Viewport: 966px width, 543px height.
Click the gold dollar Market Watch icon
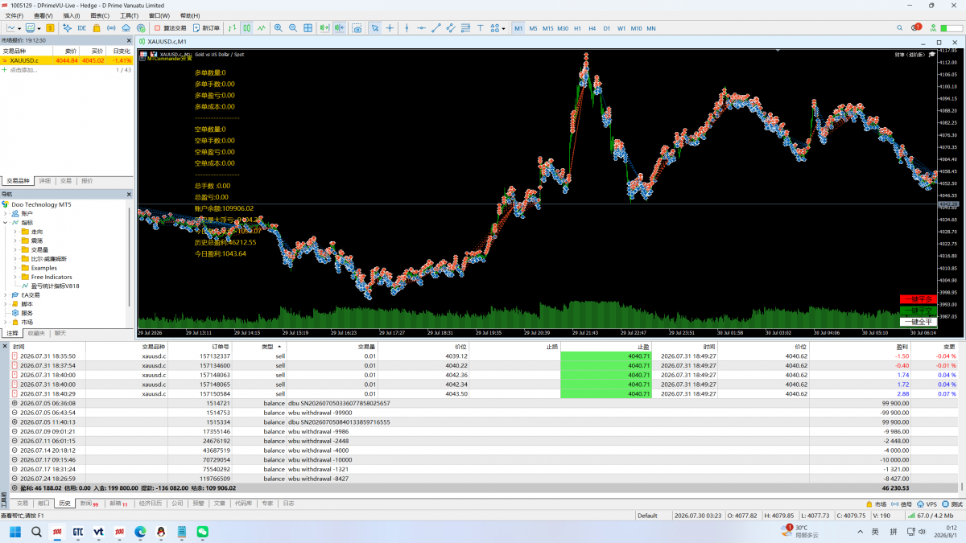click(x=49, y=28)
